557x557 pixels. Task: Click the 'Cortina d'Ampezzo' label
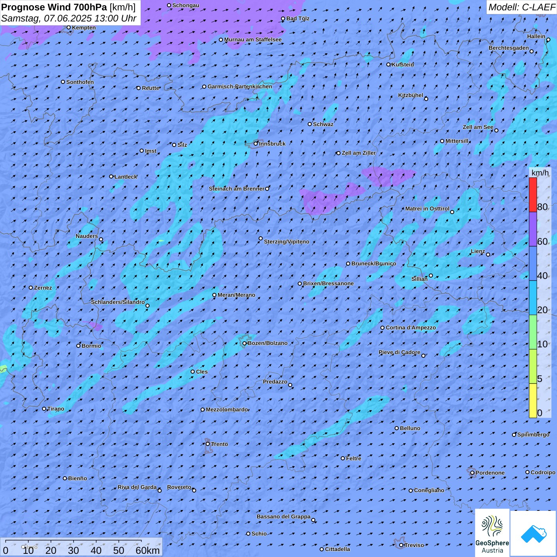[x=411, y=327]
